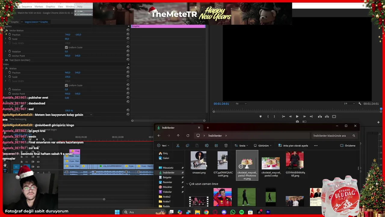Expand Rotation property under Motion effect
The height and width of the screenshot is (217, 385).
(x=5, y=90)
